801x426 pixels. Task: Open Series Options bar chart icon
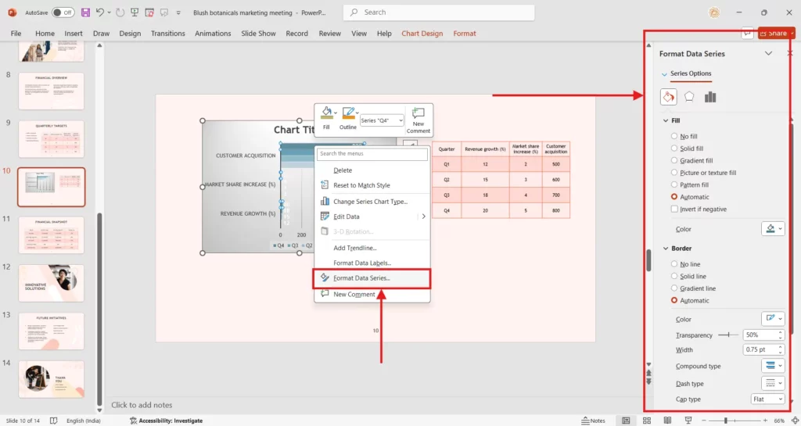pyautogui.click(x=710, y=97)
